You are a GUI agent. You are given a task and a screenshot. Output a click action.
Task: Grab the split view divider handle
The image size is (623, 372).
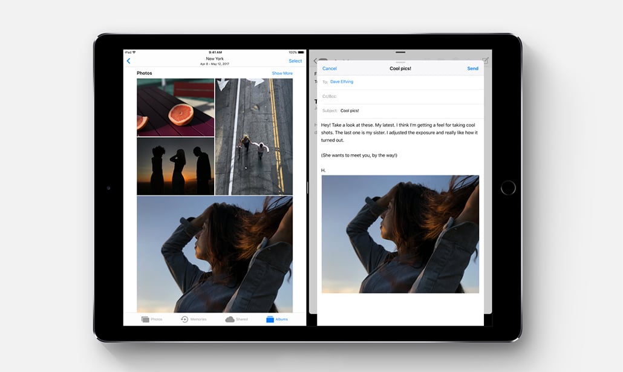[307, 188]
